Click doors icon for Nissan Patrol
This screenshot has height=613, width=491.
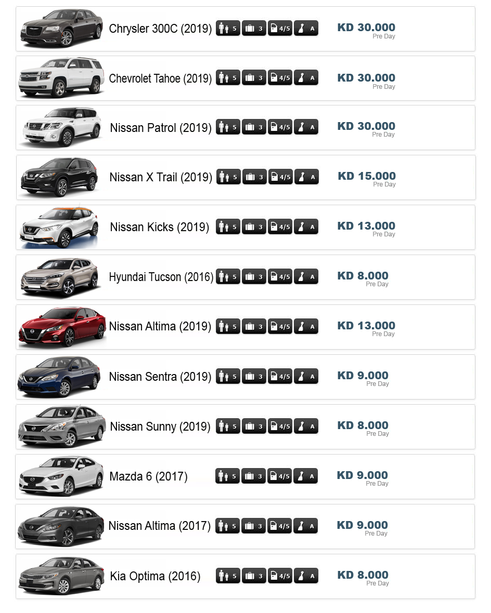280,127
